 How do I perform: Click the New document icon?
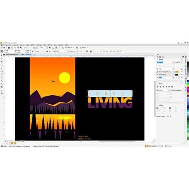pos(2,48)
